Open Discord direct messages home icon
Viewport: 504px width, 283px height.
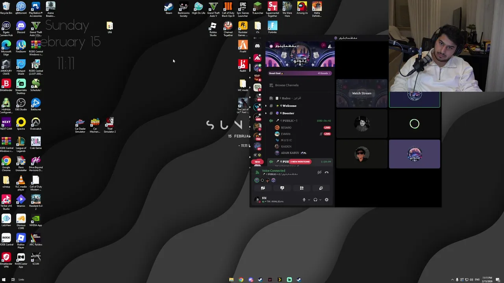(257, 46)
